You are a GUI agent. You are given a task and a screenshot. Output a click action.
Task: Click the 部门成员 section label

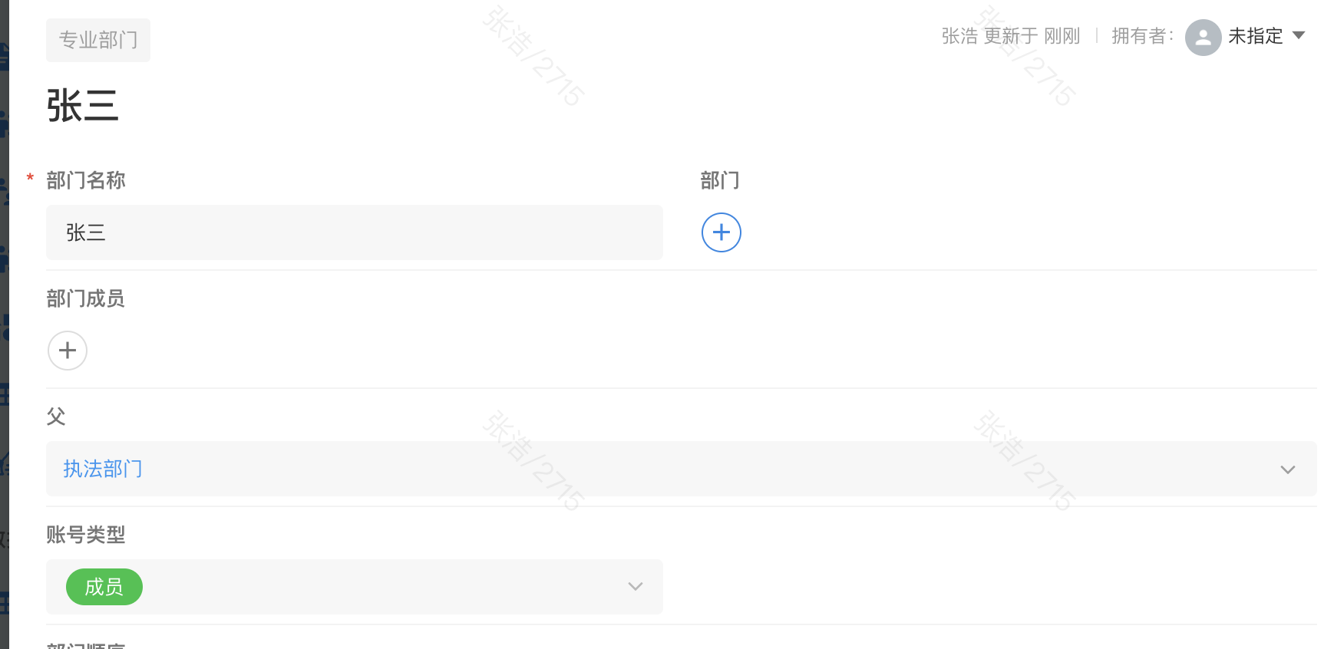(85, 298)
